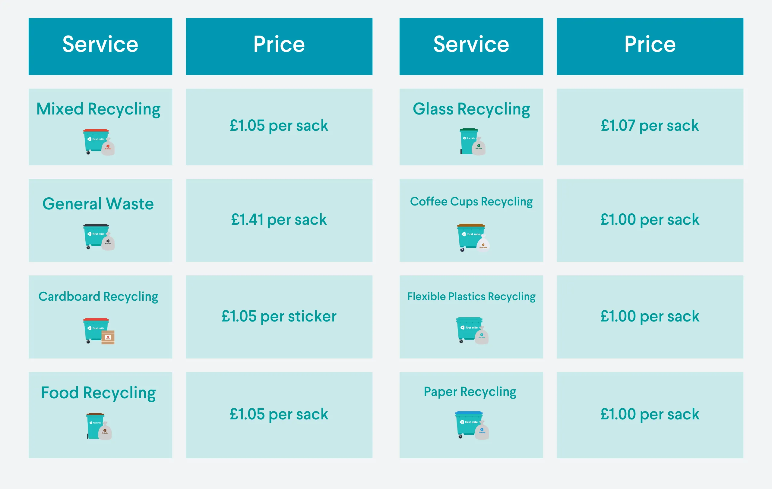Click the Glass Recycling green-lid bin icon

pyautogui.click(x=472, y=141)
